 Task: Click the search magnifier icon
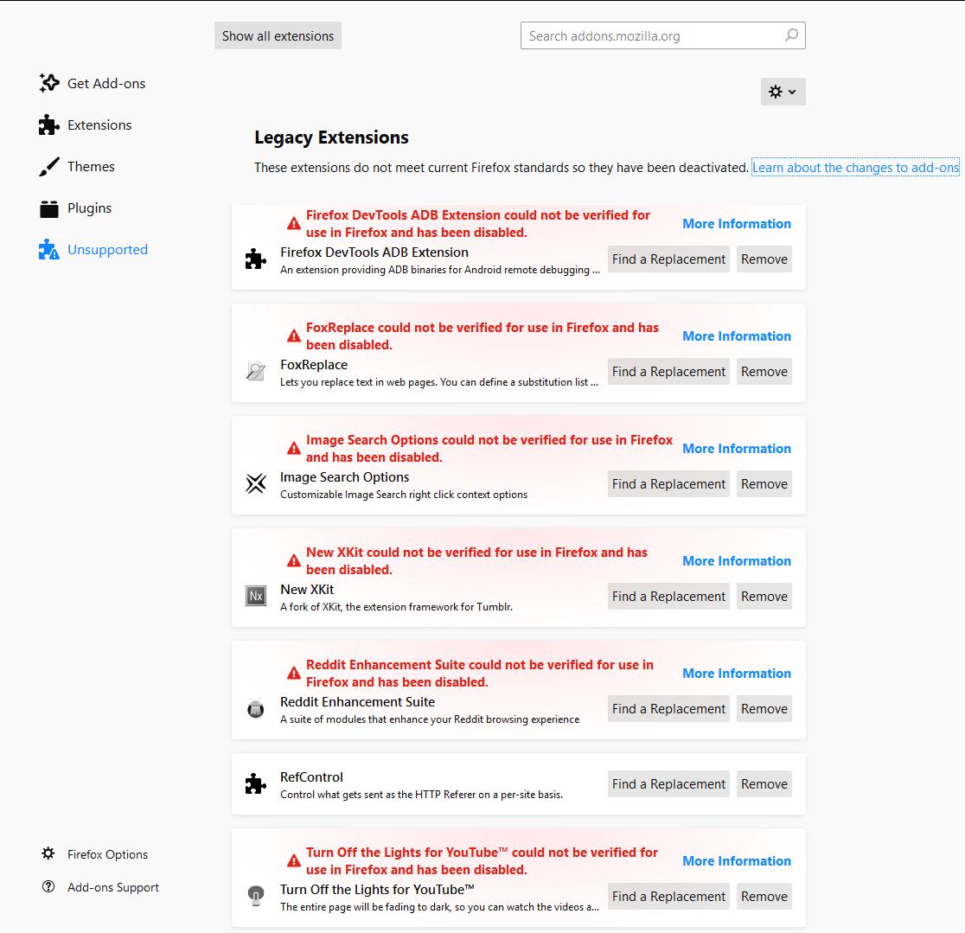791,35
